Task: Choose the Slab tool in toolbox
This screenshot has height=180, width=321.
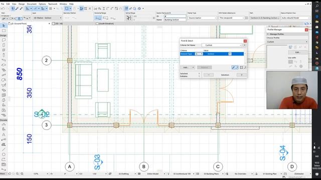Action: pyautogui.click(x=4, y=65)
